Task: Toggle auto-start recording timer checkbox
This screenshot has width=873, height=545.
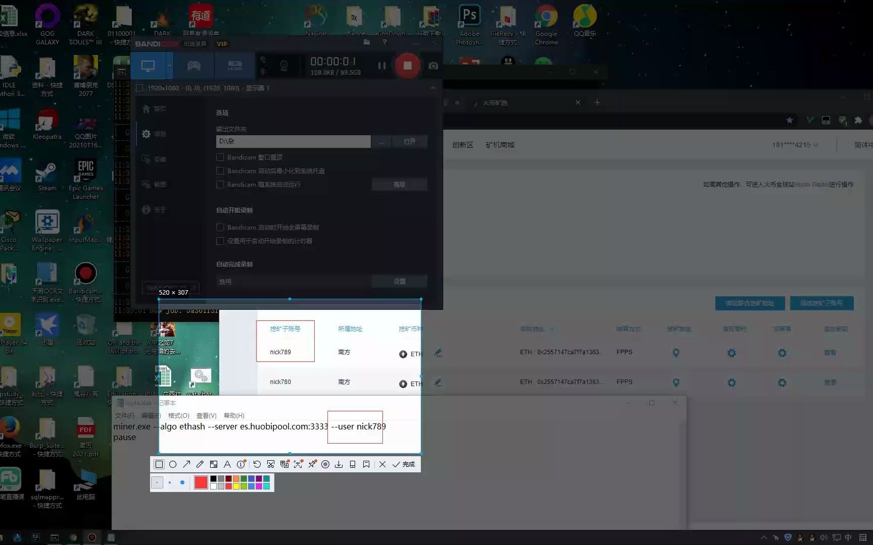Action: click(x=220, y=241)
